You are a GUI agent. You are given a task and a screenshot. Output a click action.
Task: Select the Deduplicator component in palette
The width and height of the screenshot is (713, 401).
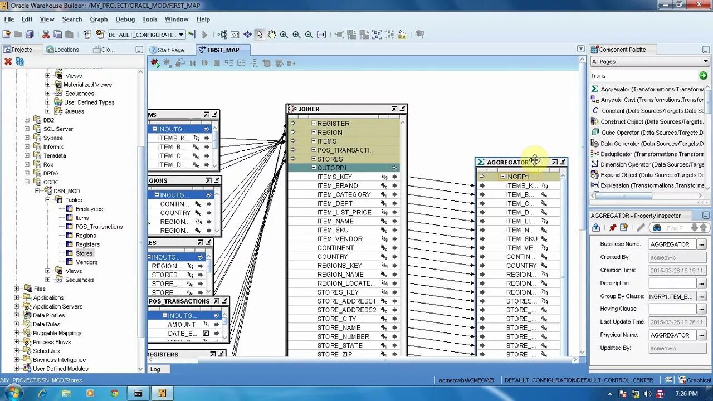click(x=648, y=154)
